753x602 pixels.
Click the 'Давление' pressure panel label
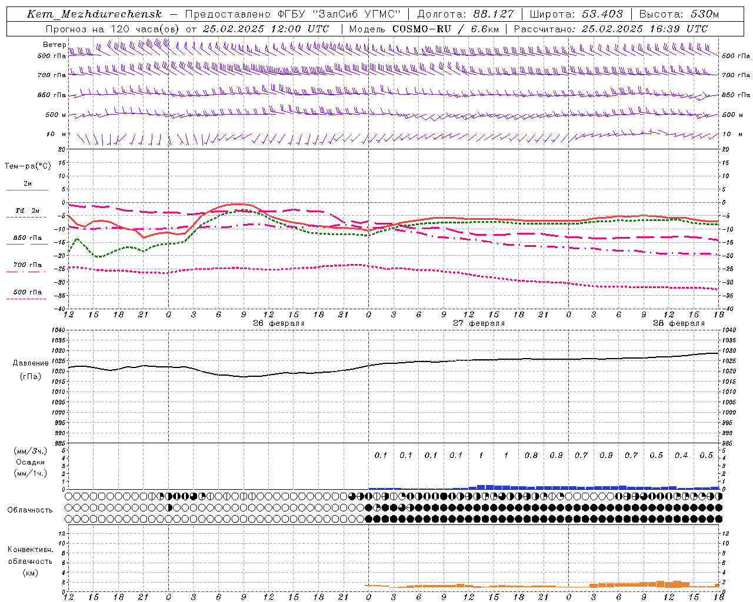(31, 363)
